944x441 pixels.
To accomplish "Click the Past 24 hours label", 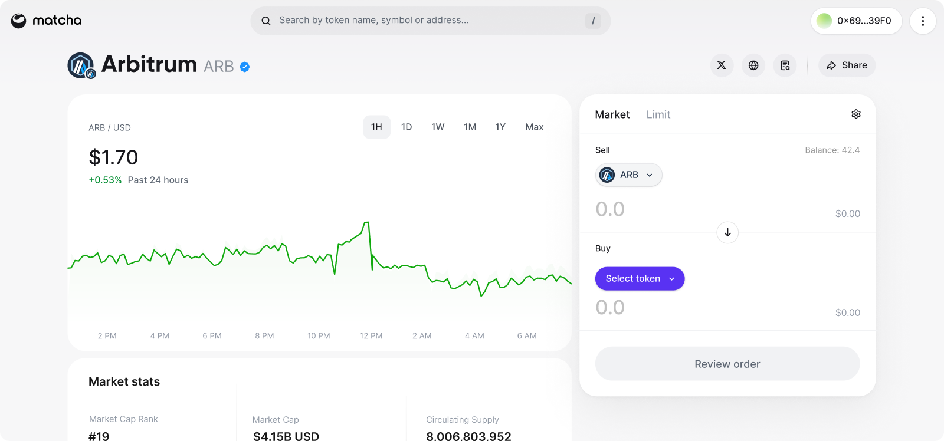I will pos(158,180).
